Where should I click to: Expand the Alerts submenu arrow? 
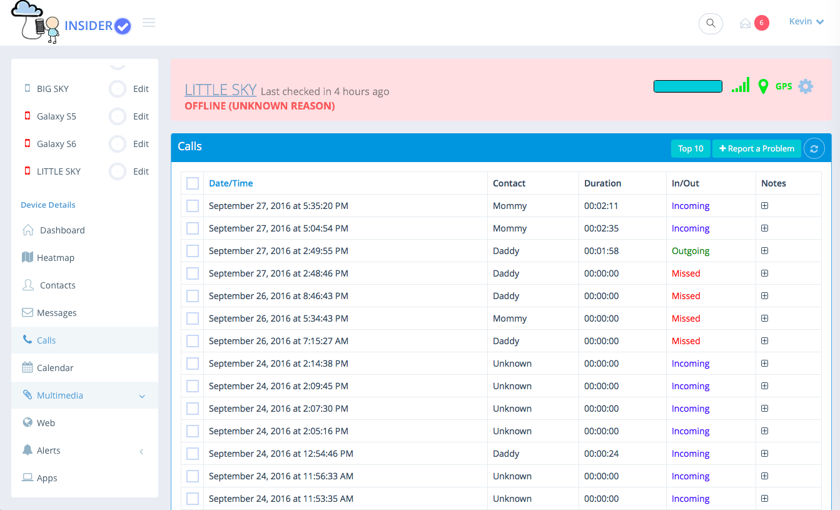(x=142, y=451)
